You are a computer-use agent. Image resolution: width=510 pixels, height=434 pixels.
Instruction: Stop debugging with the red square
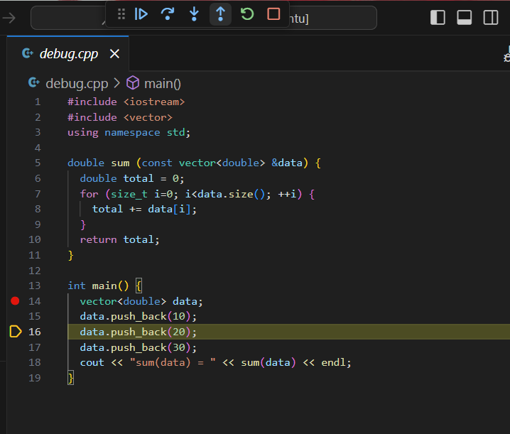point(273,13)
